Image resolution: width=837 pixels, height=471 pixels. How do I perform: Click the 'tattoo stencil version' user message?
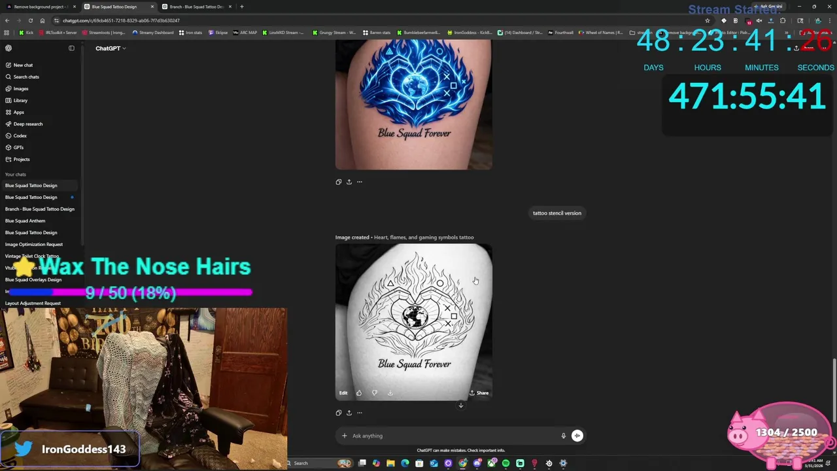556,213
